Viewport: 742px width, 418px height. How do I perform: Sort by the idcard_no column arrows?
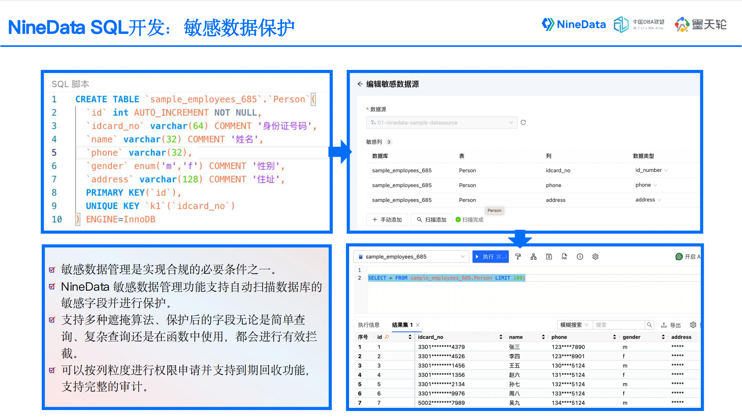pos(501,337)
